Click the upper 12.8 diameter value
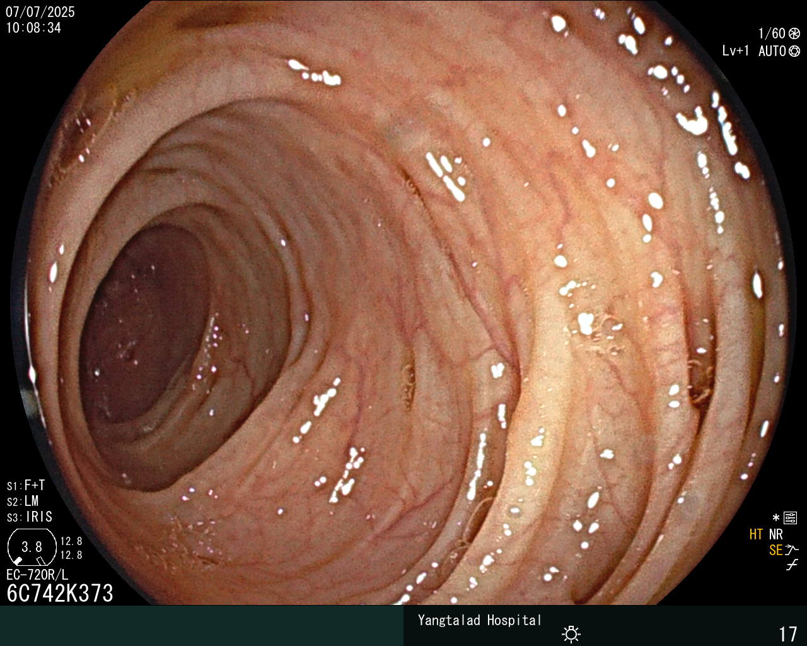The width and height of the screenshot is (807, 646). [x=71, y=541]
